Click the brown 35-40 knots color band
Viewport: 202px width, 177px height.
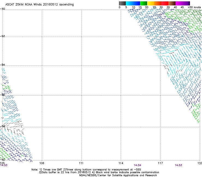point(172,3)
